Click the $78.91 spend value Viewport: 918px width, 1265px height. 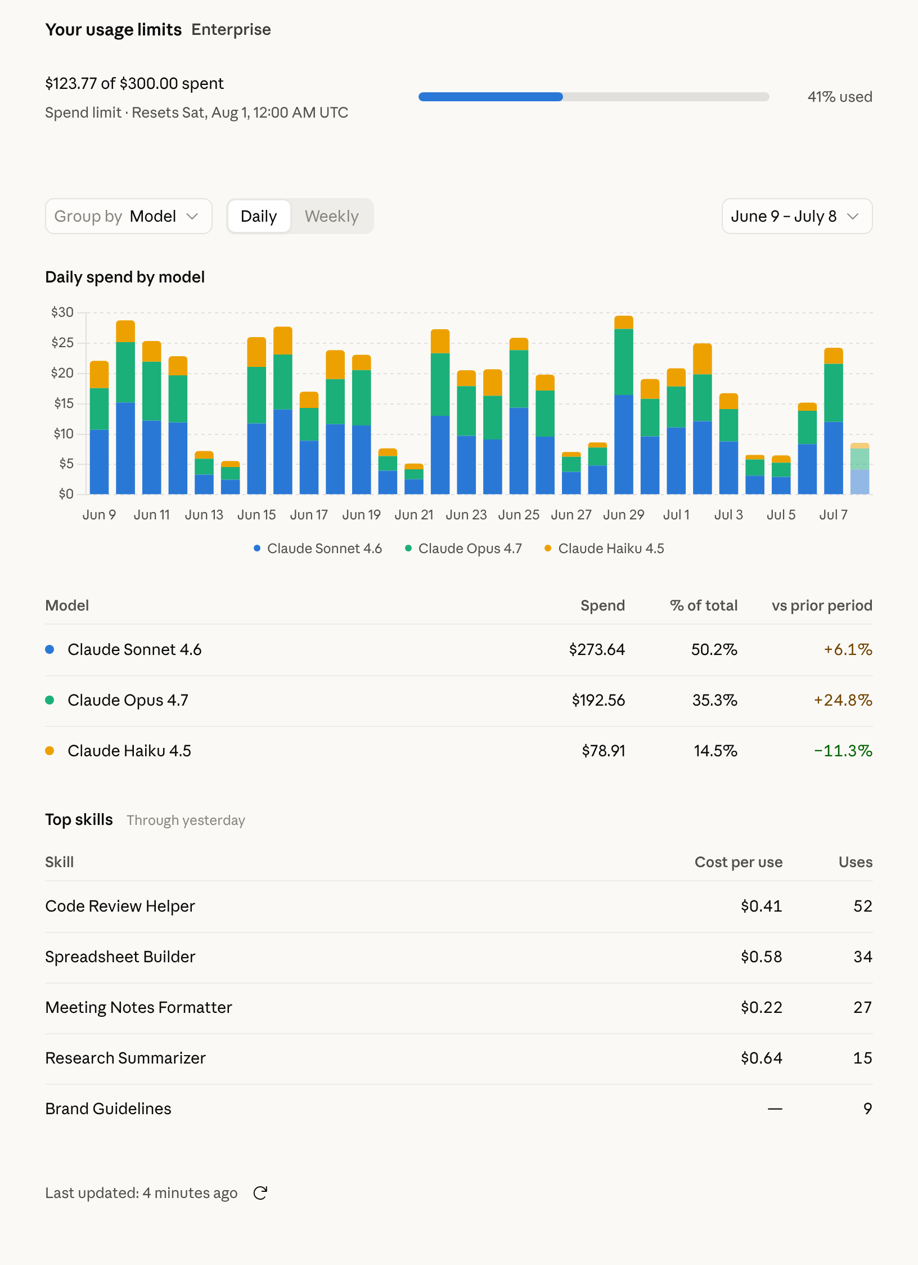[604, 751]
